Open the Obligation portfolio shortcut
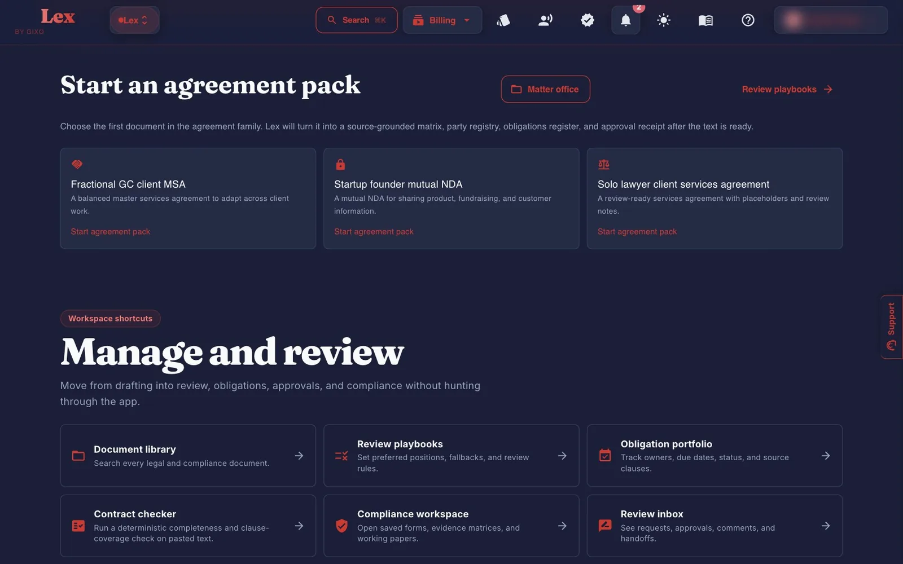 click(714, 456)
